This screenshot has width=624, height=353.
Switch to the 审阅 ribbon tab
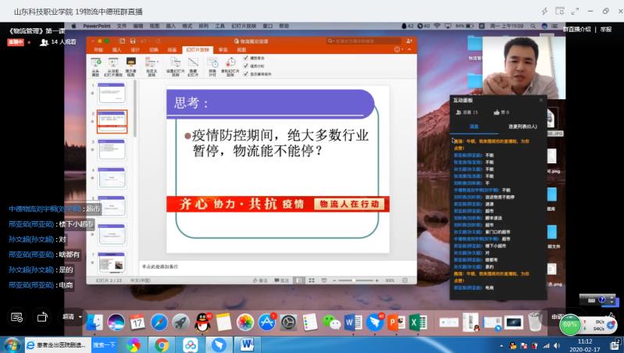[223, 49]
